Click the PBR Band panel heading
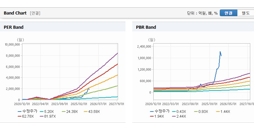Image resolution: width=254 pixels, height=123 pixels. click(x=146, y=27)
